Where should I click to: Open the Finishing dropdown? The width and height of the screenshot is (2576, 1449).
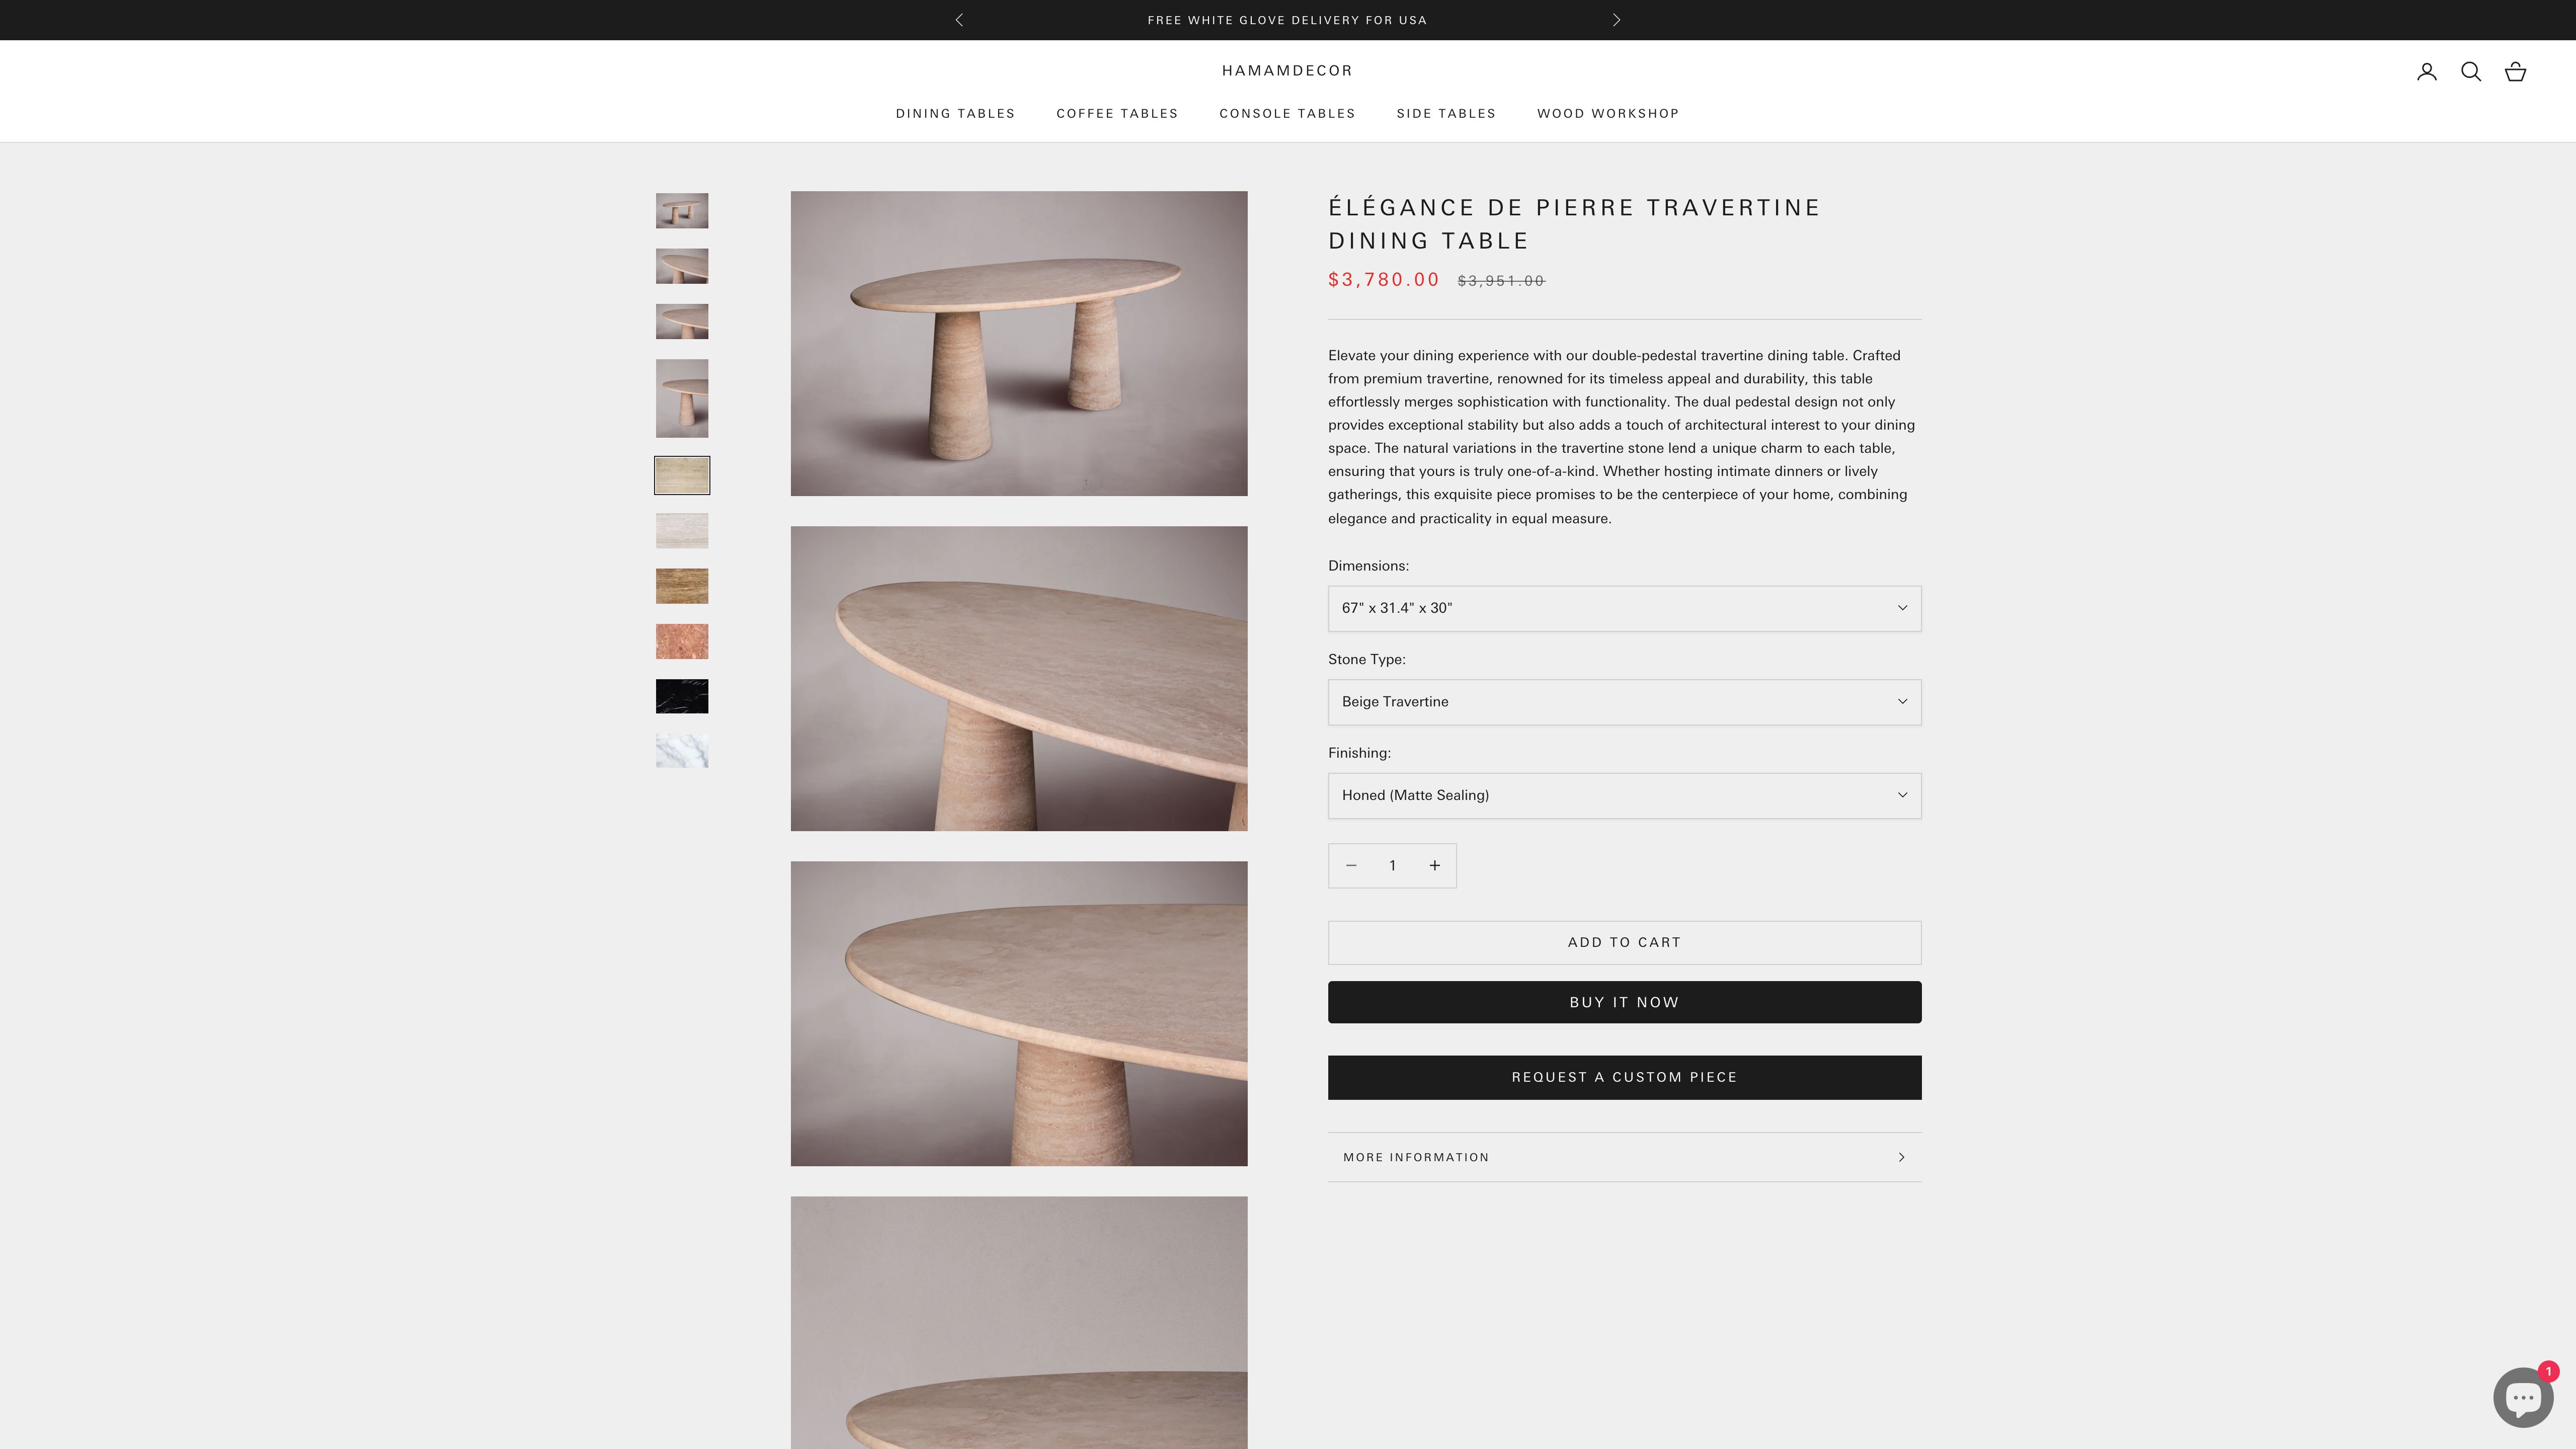click(1624, 795)
